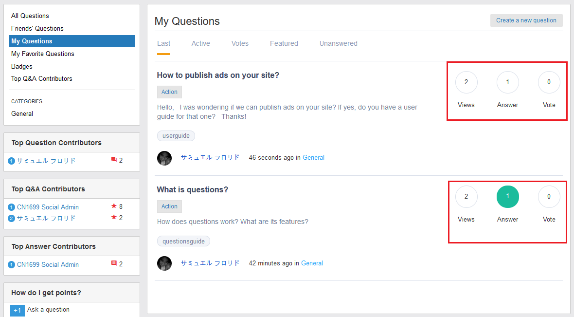Switch to the Unanswered tab

coord(338,44)
